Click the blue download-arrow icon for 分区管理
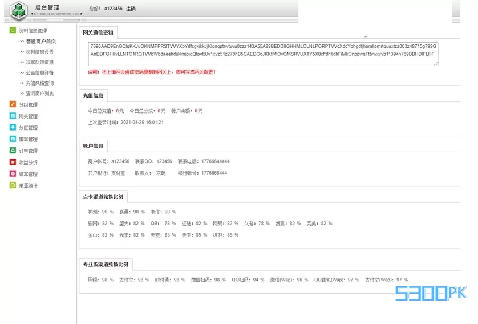 [x=13, y=127]
